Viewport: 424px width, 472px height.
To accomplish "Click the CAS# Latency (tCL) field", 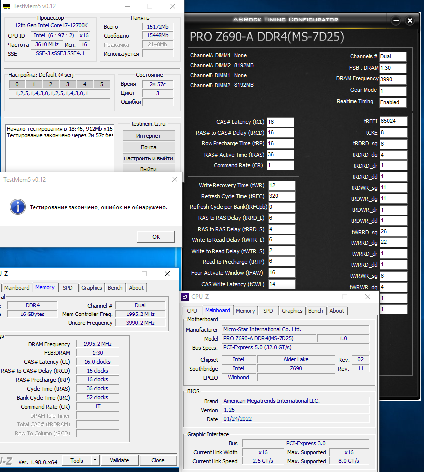I will pyautogui.click(x=280, y=122).
